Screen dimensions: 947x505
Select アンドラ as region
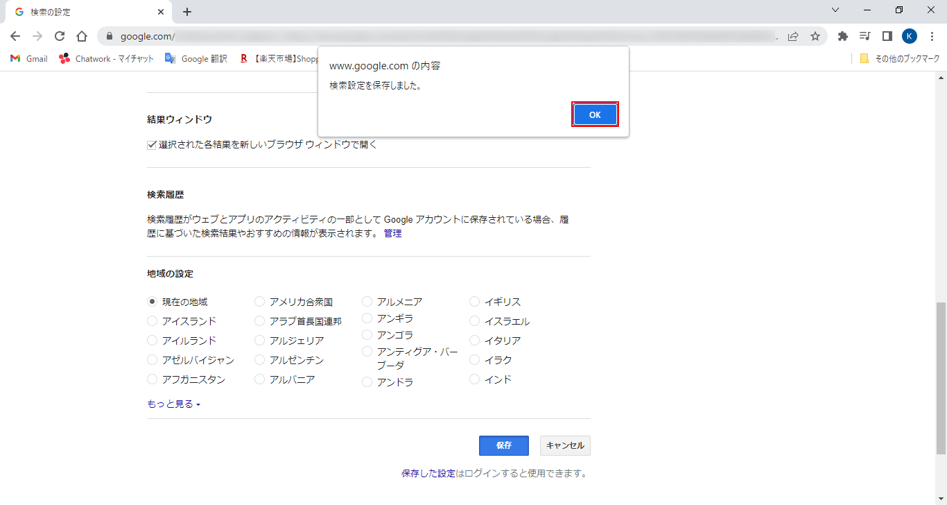coord(367,382)
